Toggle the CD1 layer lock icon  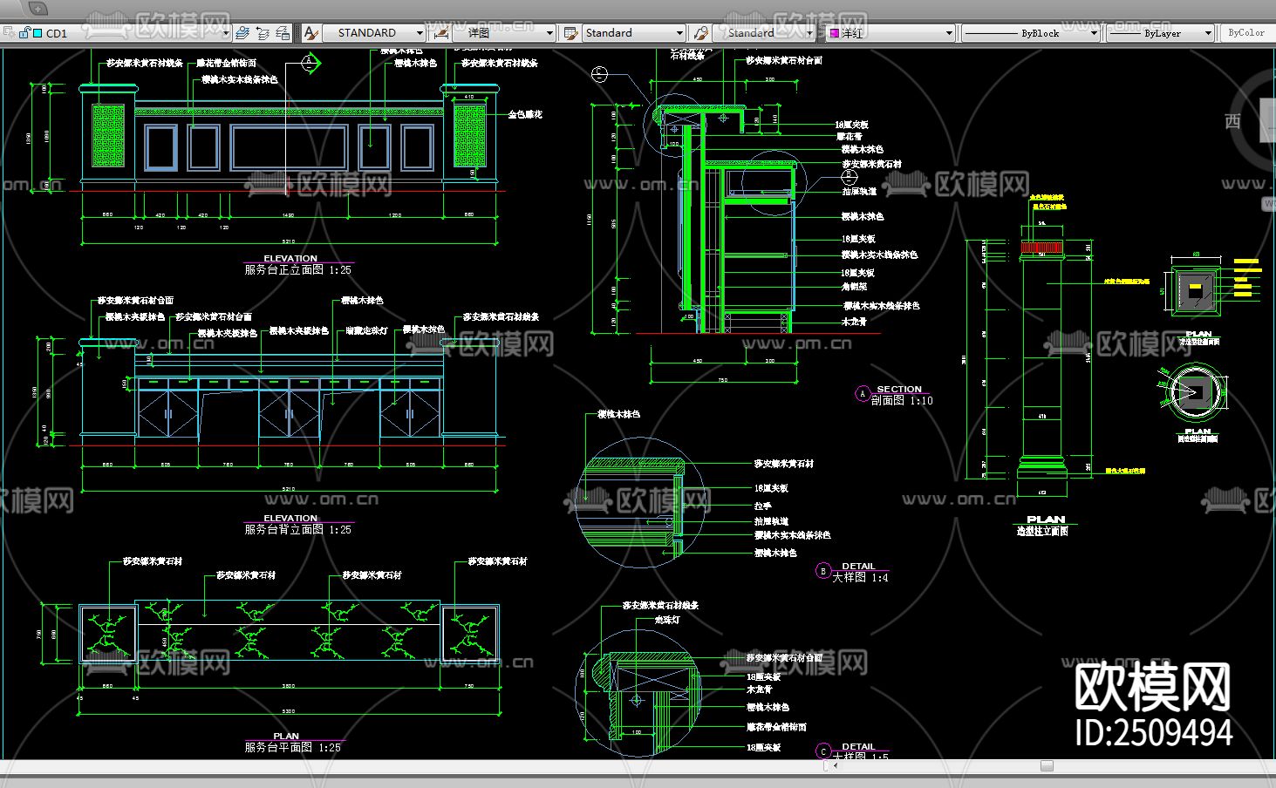tap(24, 33)
